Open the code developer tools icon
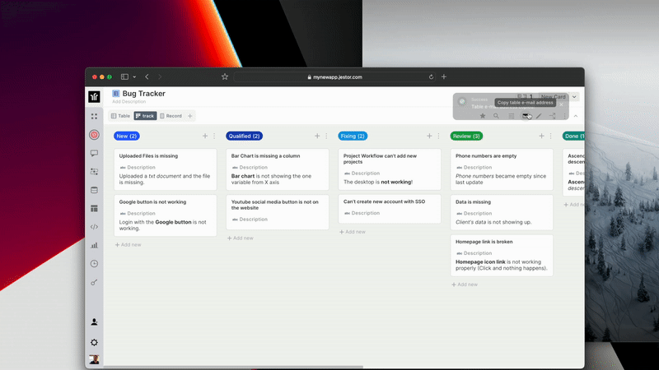Image resolution: width=659 pixels, height=370 pixels. tap(94, 226)
